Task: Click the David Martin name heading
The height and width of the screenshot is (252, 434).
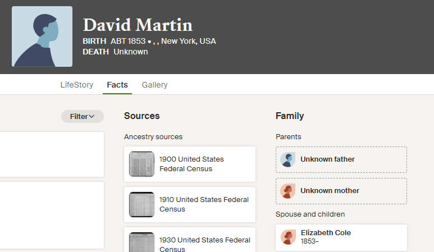Action: coord(138,25)
